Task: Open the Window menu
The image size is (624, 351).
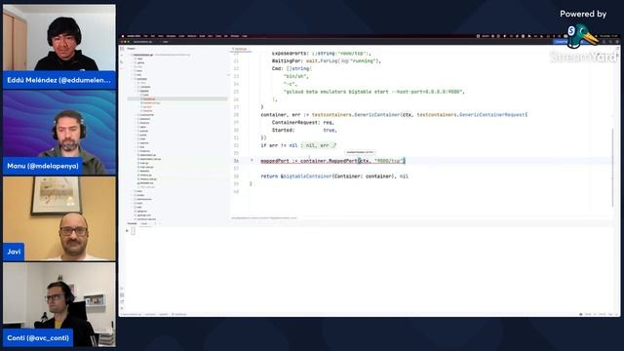Action: 235,36
